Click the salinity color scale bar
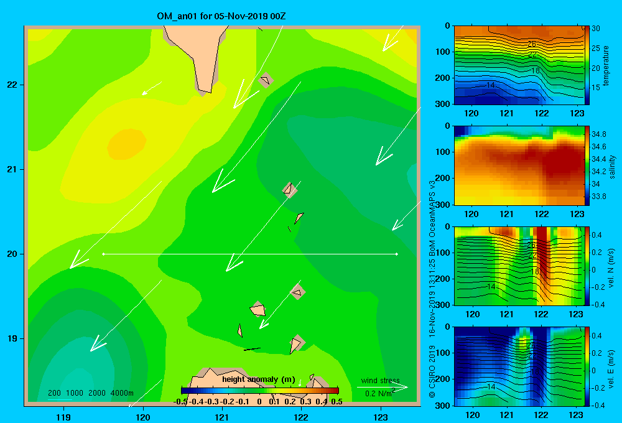This screenshot has width=622, height=423. (x=587, y=165)
